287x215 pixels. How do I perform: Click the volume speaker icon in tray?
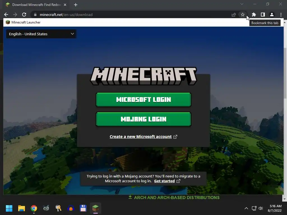261,208
